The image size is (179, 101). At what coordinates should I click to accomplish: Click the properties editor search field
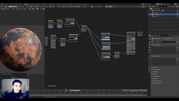[x=164, y=36]
